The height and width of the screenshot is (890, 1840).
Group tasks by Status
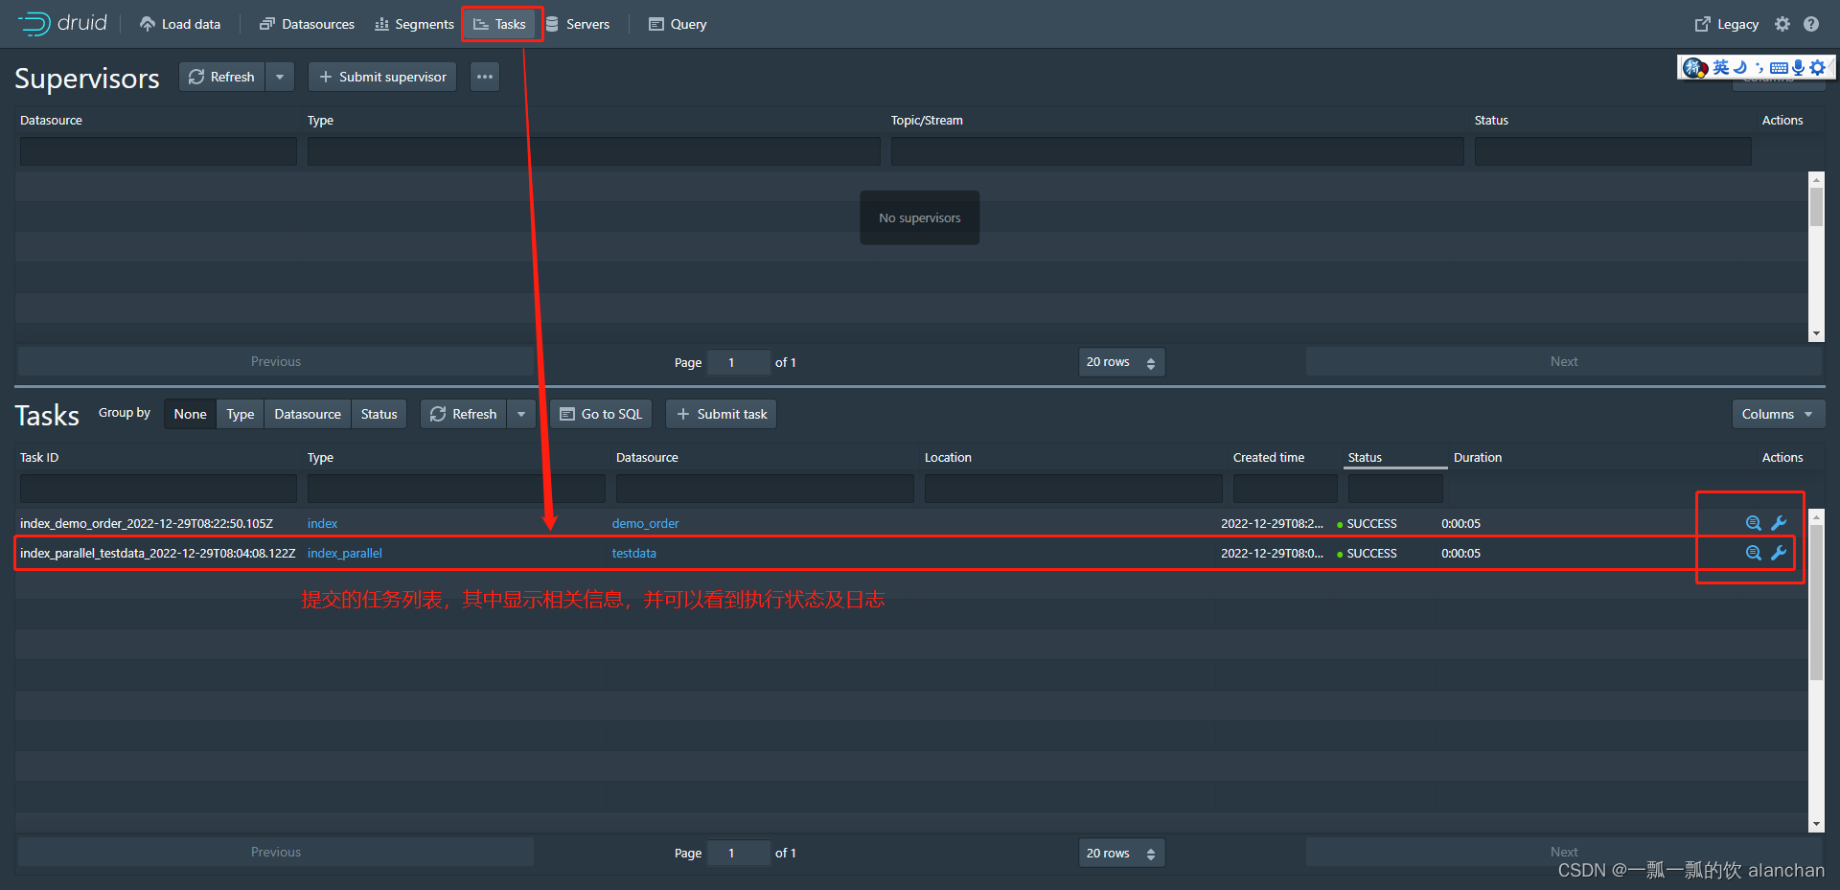coord(379,414)
